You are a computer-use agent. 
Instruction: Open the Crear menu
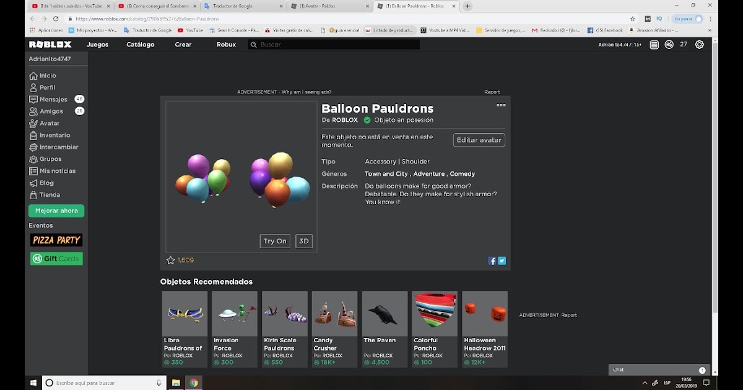click(x=183, y=45)
